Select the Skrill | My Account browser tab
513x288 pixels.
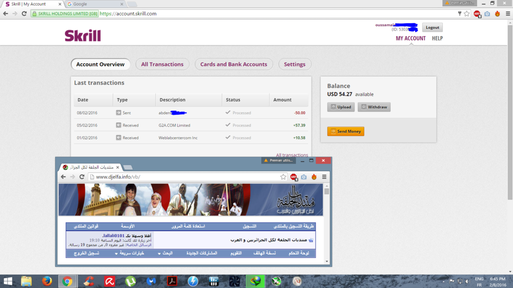(33, 4)
